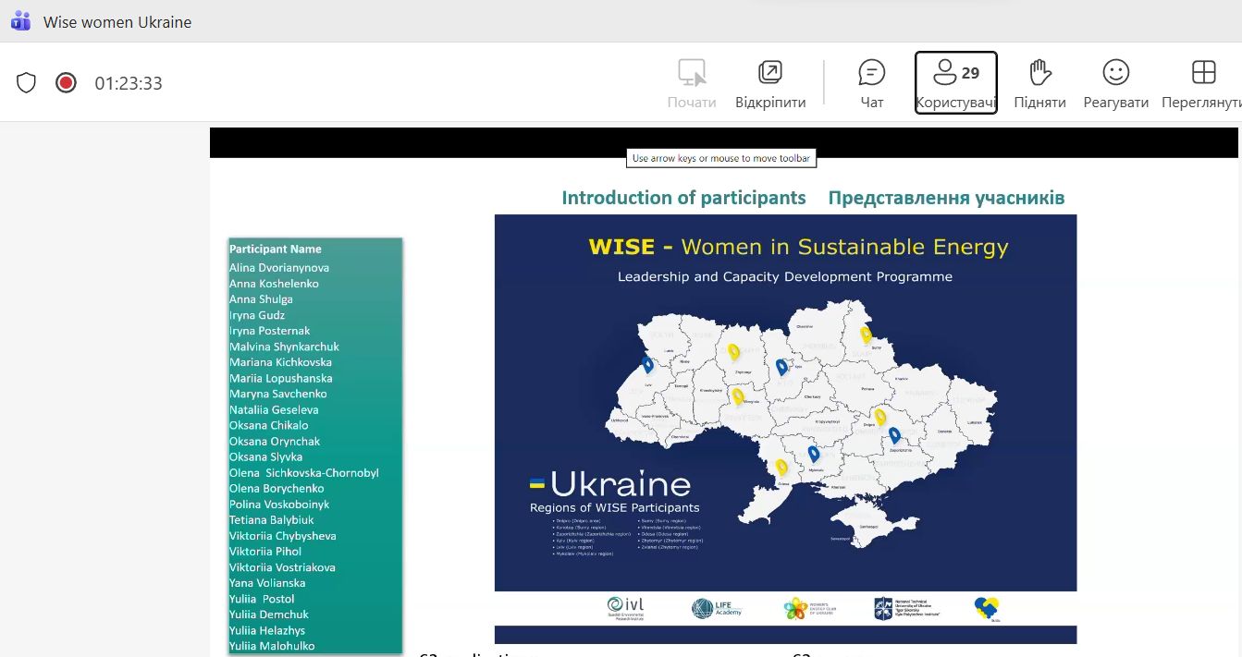
Task: Click the large 'Ukraine' text on map
Action: [x=620, y=484]
